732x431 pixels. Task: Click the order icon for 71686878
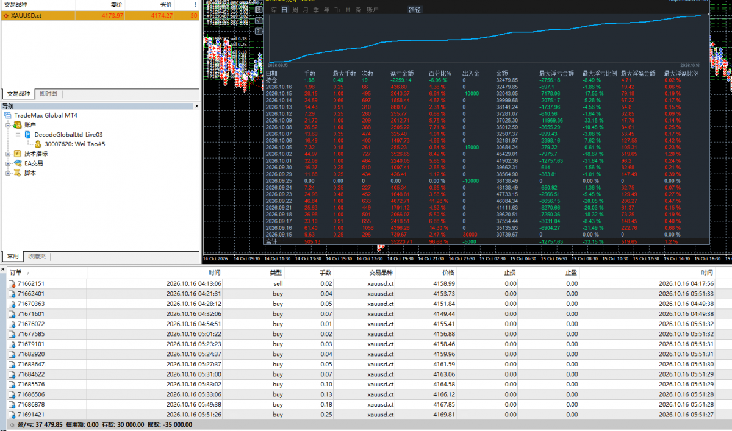point(11,405)
